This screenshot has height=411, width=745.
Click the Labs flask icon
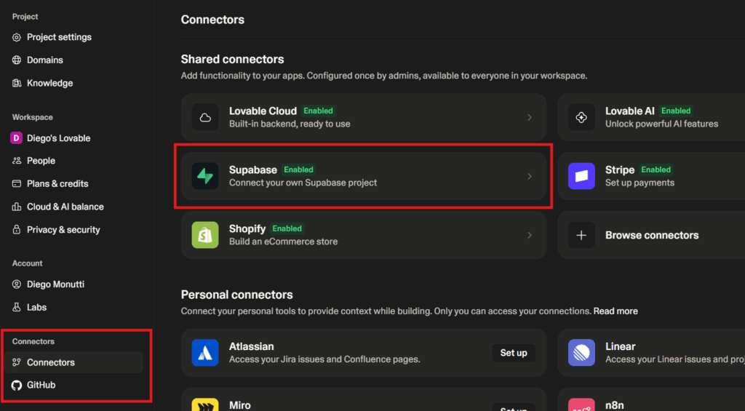17,307
